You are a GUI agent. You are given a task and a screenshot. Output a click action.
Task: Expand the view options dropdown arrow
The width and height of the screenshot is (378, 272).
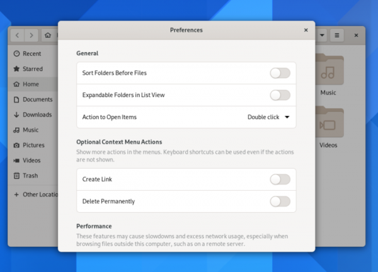click(x=322, y=35)
